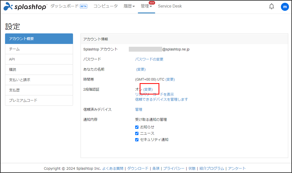Viewport: 292px width, 173px height.
Task: Select API in settings sidebar
Action: (39, 59)
